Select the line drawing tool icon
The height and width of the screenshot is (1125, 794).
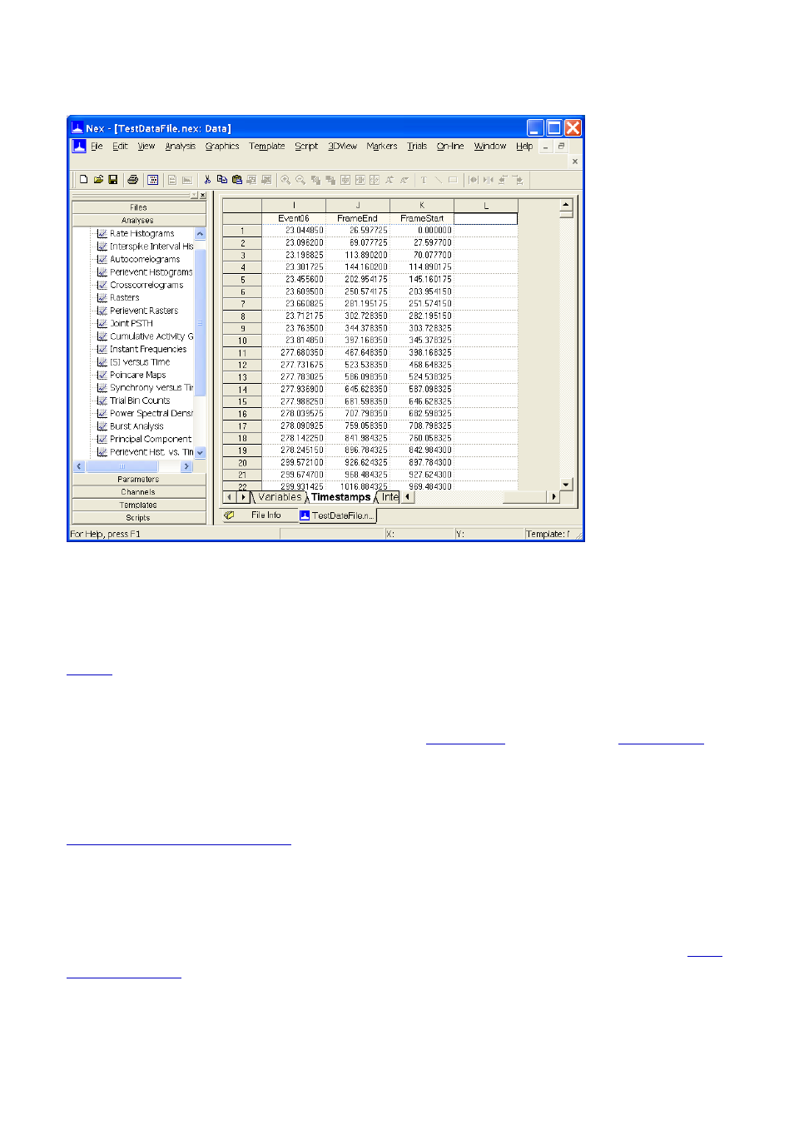pos(438,180)
